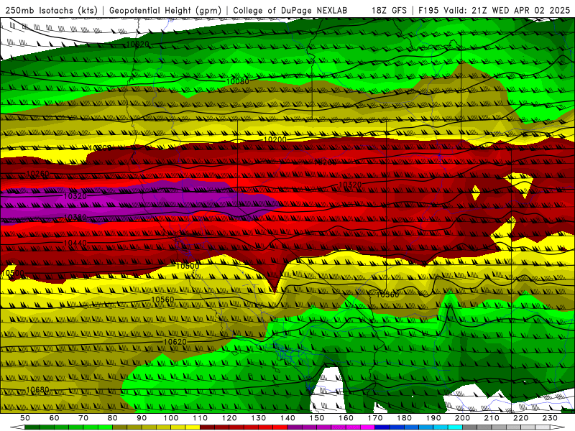Click the "College of DuPage NEXLAB" header text
This screenshot has width=575, height=431.
click(x=290, y=11)
